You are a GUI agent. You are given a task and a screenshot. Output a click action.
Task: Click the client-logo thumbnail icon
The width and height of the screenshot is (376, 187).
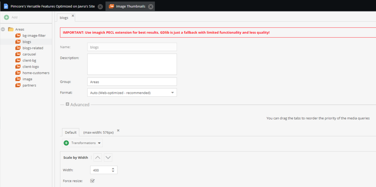[x=18, y=67]
